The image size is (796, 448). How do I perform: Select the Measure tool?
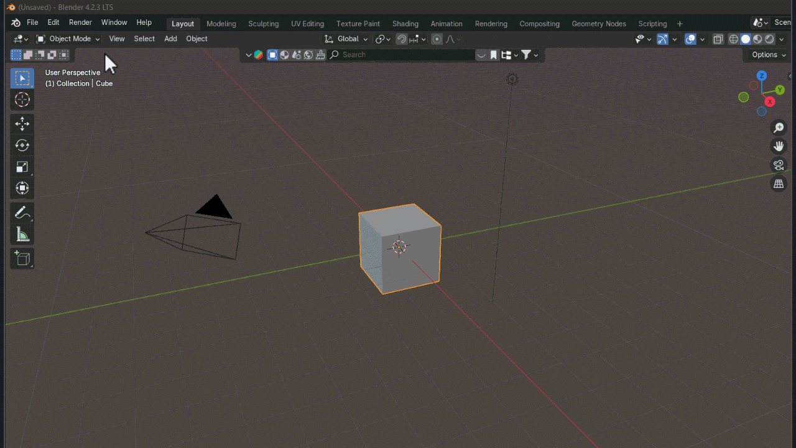[x=22, y=235]
